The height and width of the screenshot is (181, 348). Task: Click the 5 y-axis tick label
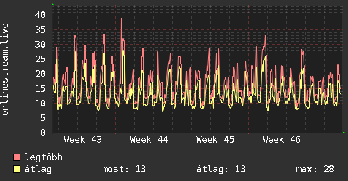[x=43, y=118]
